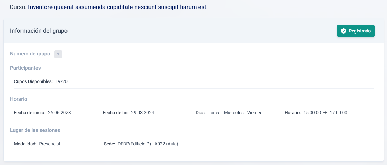Click the start time 15:00:00
Screen dimensions: 387x165
point(312,113)
